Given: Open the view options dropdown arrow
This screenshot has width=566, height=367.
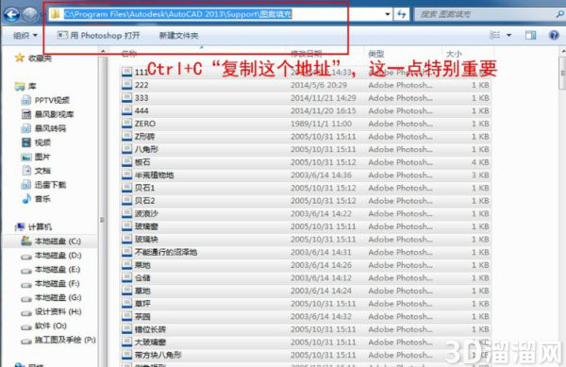Looking at the screenshot, I should 509,35.
